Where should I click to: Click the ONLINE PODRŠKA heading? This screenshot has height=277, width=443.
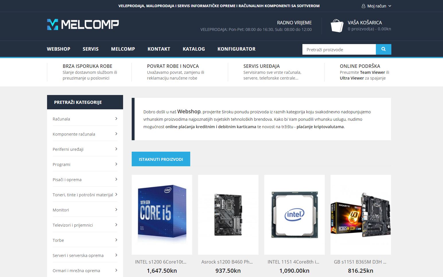360,66
